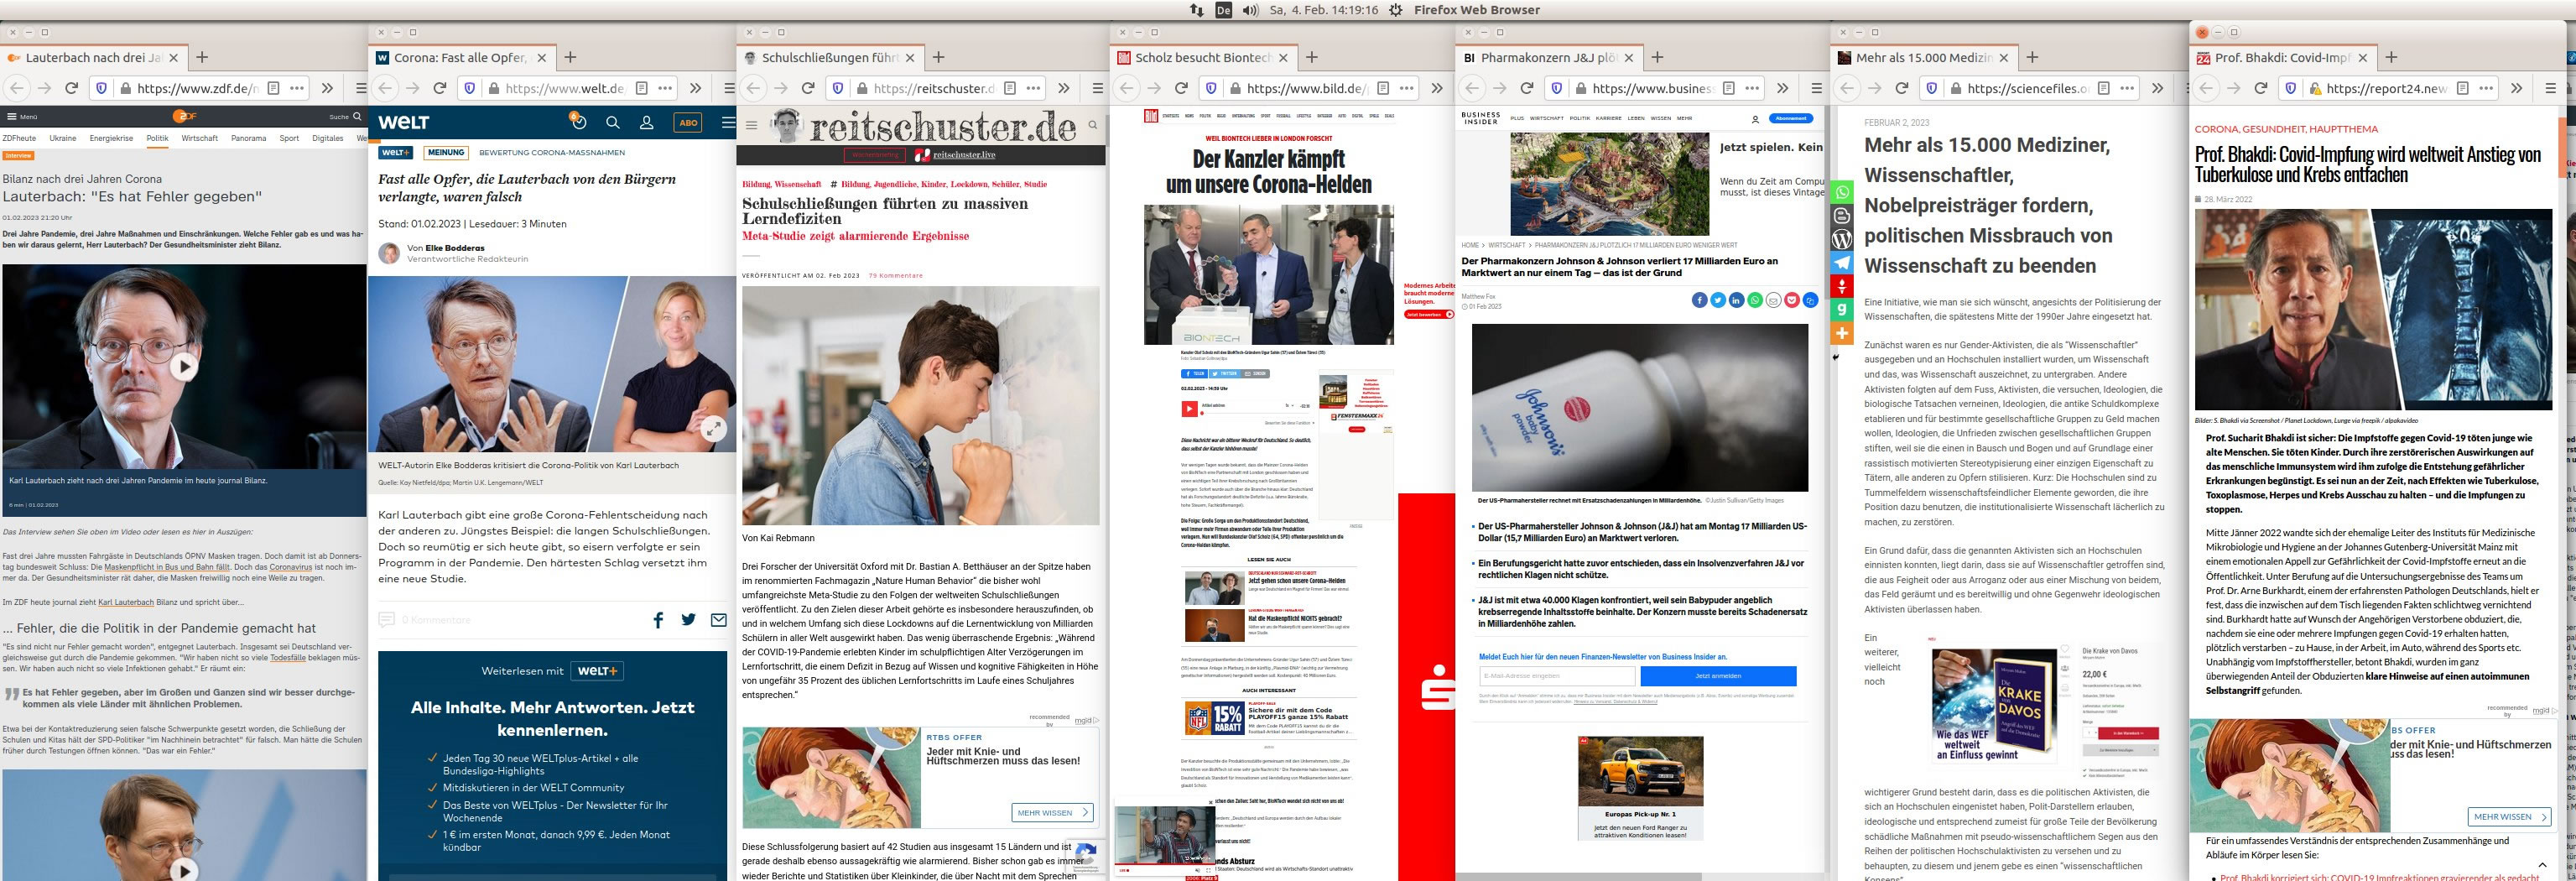Play the Lauterbach video on ZDF page
Image resolution: width=2576 pixels, height=881 pixels.
tap(183, 367)
